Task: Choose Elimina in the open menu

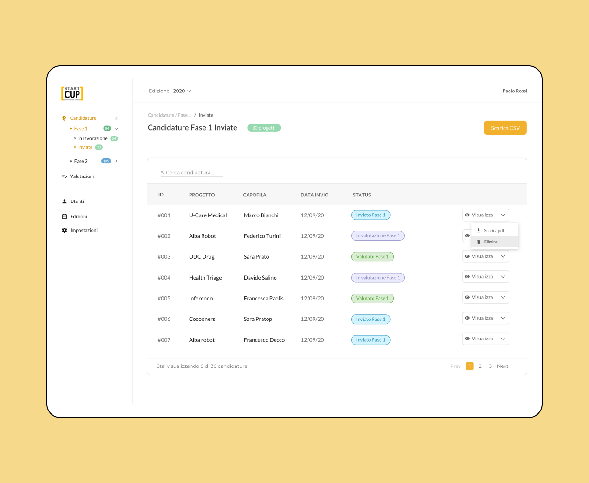Action: (491, 241)
